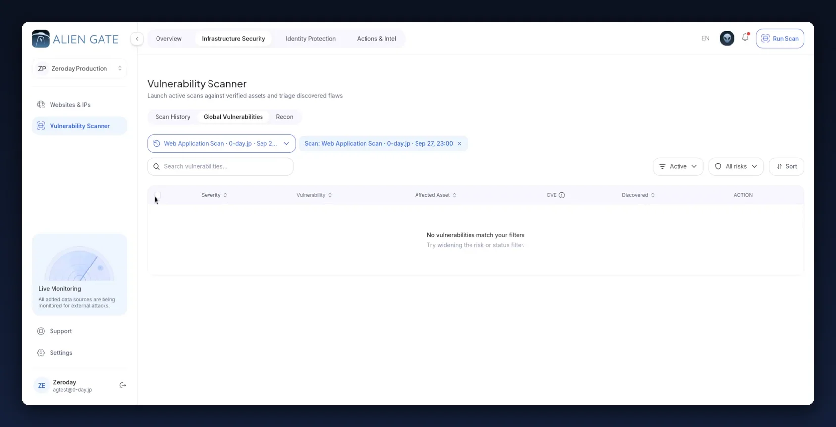836x427 pixels.
Task: Open the Active status filter dropdown
Action: click(x=678, y=166)
